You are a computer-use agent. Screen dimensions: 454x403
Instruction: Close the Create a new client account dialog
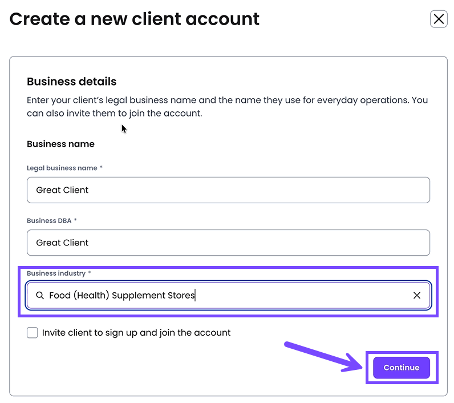pyautogui.click(x=439, y=19)
